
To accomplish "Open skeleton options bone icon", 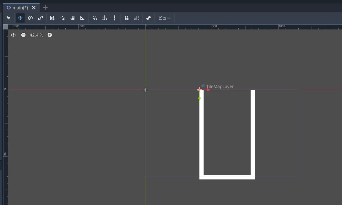I will click(x=149, y=18).
